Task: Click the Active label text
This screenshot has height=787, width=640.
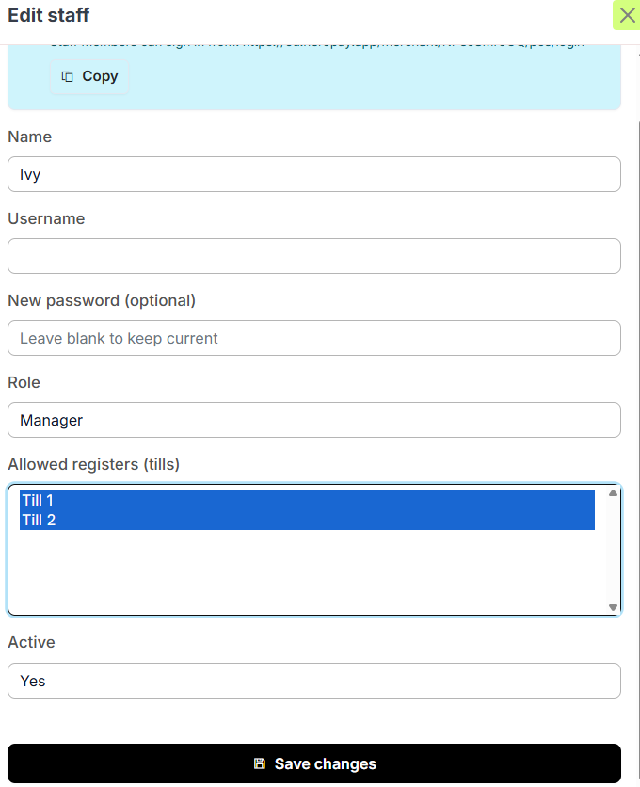Action: [x=31, y=642]
